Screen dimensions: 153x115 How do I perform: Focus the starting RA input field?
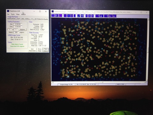pyautogui.click(x=18, y=24)
